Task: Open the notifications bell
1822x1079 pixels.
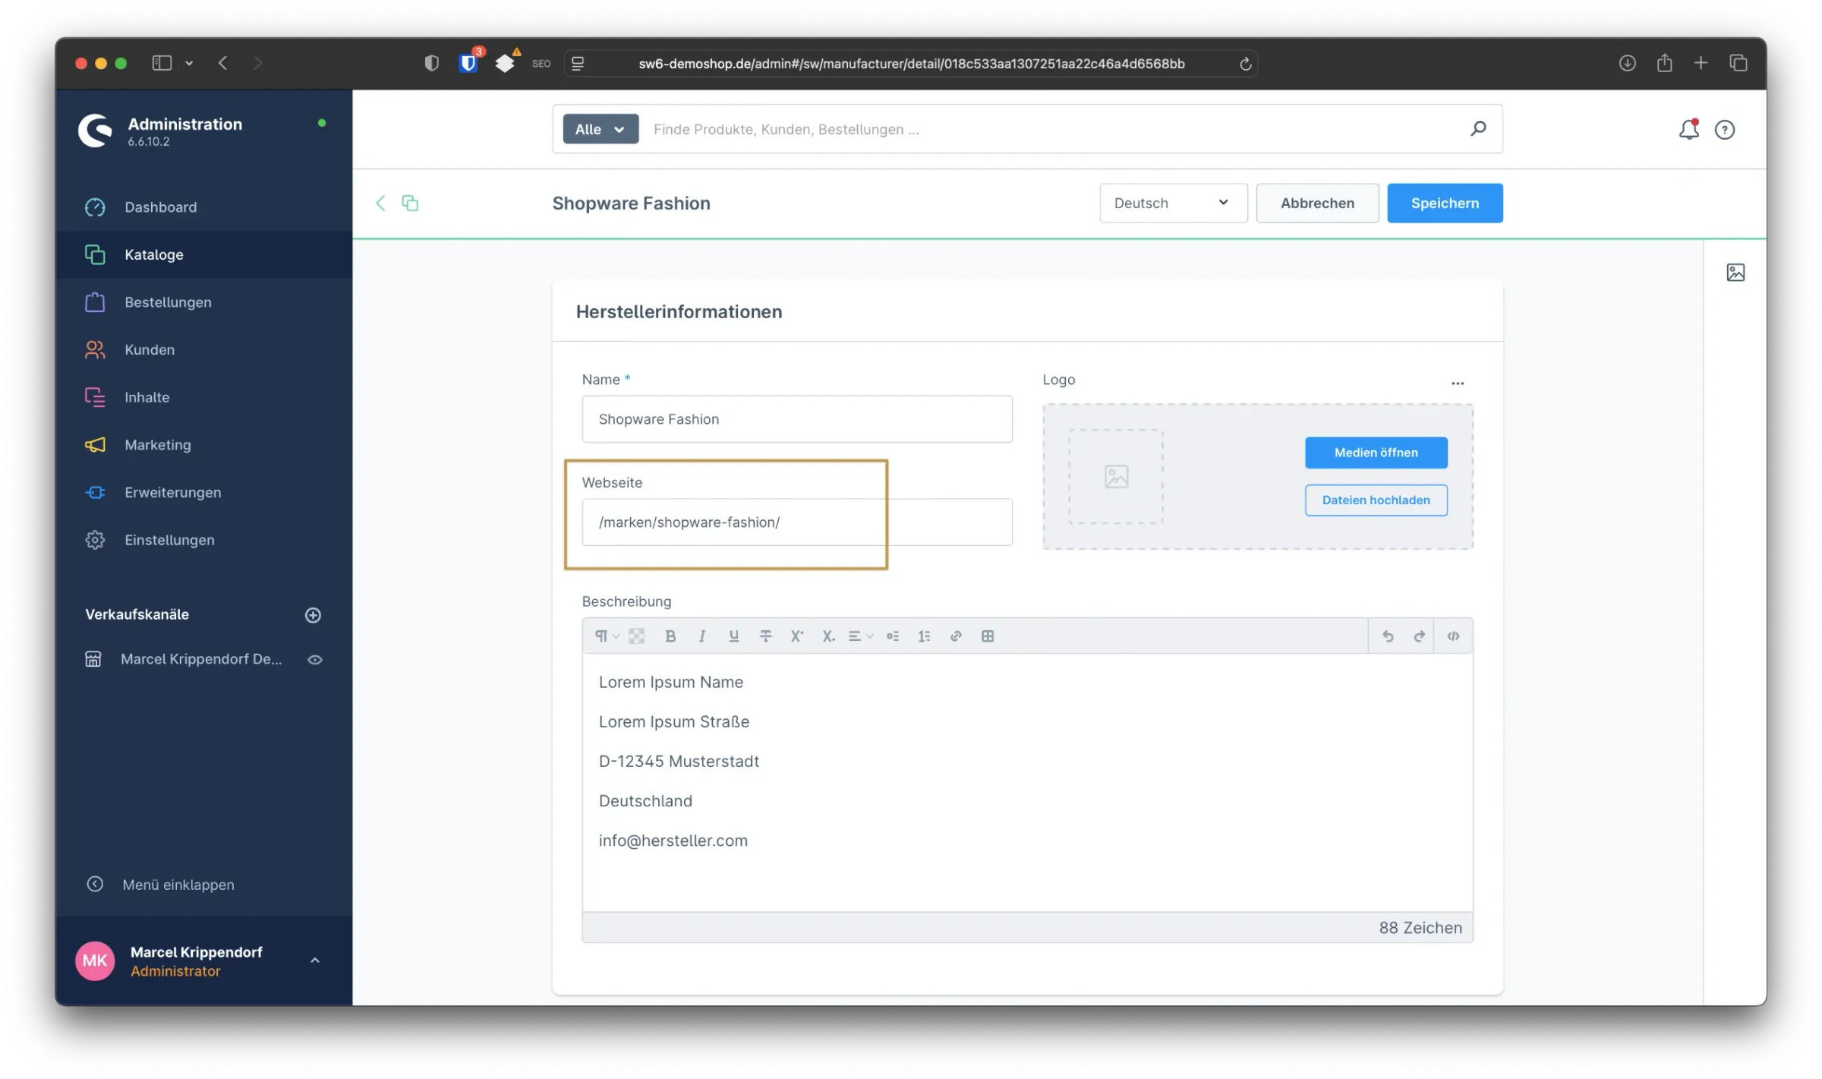Action: pyautogui.click(x=1688, y=130)
